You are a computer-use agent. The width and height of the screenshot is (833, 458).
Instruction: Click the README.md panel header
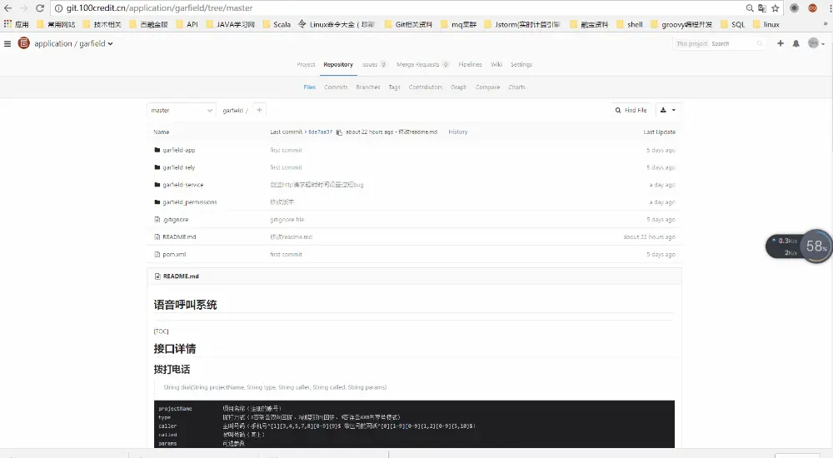point(414,276)
